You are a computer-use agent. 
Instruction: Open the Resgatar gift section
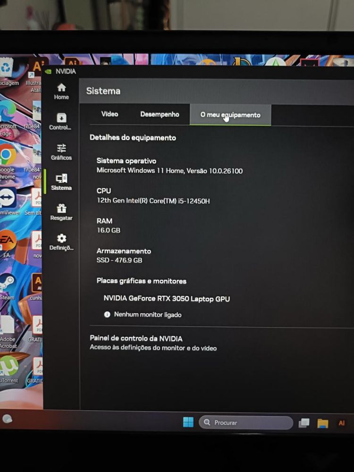coord(61,212)
